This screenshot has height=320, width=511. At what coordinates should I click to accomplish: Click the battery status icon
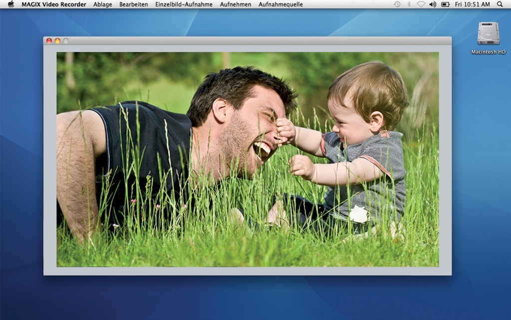coord(445,4)
